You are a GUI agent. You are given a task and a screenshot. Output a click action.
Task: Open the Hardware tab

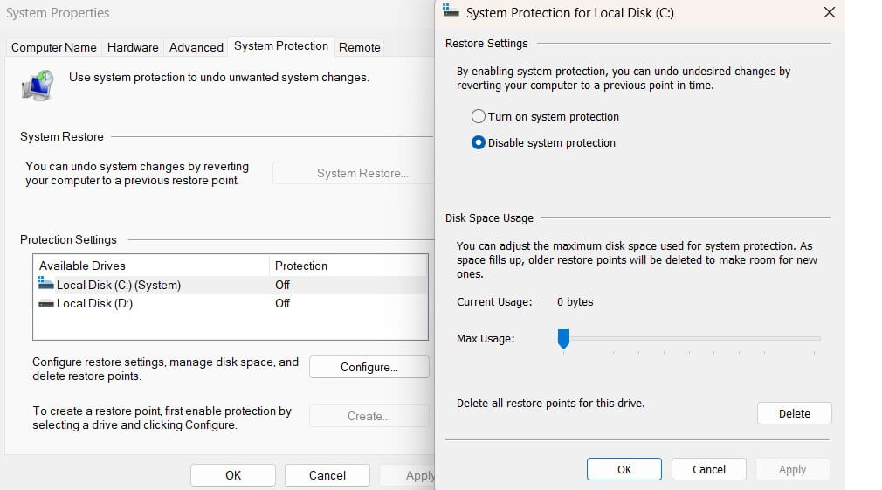point(133,47)
